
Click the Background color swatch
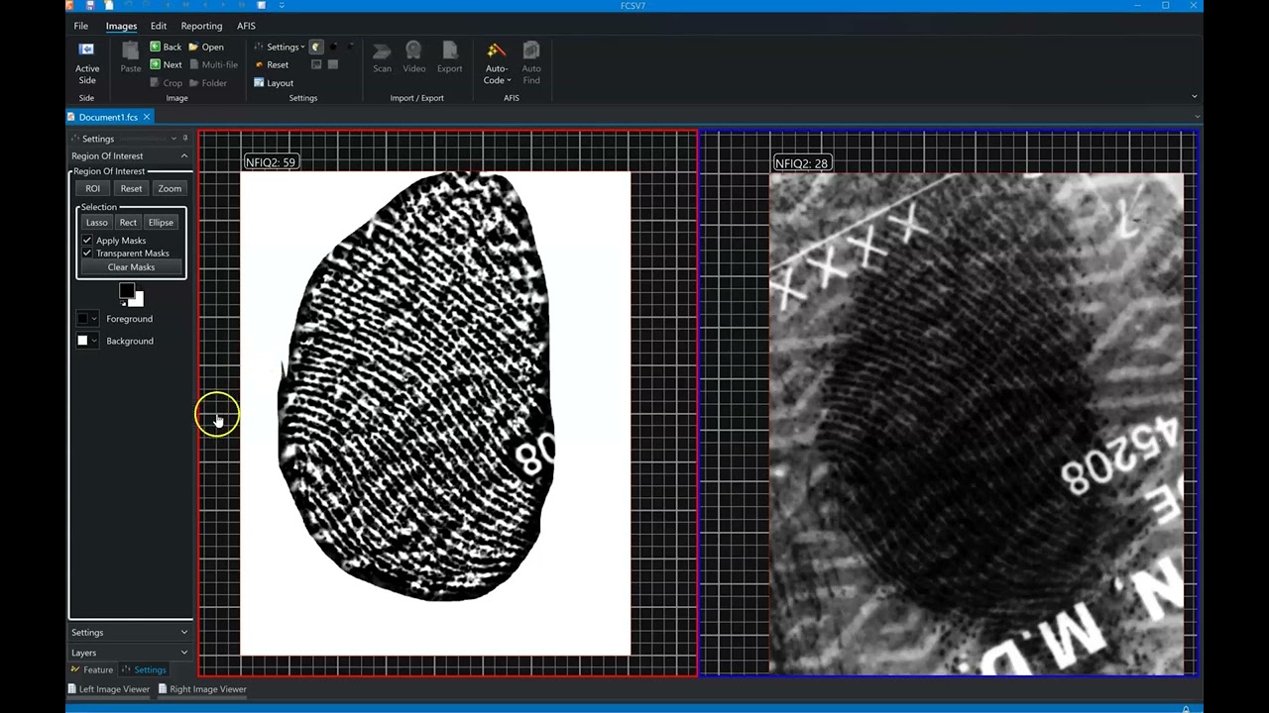(83, 341)
